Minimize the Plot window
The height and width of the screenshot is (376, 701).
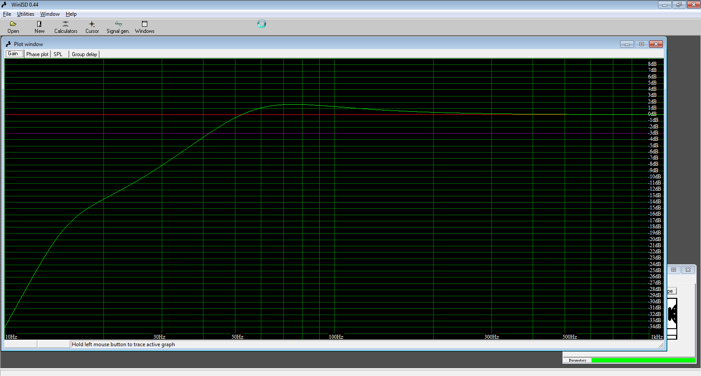pos(627,44)
